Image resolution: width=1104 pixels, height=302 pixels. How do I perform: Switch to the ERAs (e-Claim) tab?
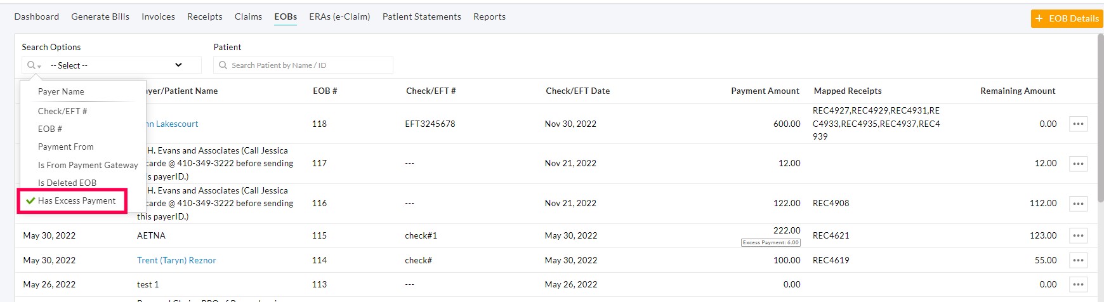coord(339,16)
